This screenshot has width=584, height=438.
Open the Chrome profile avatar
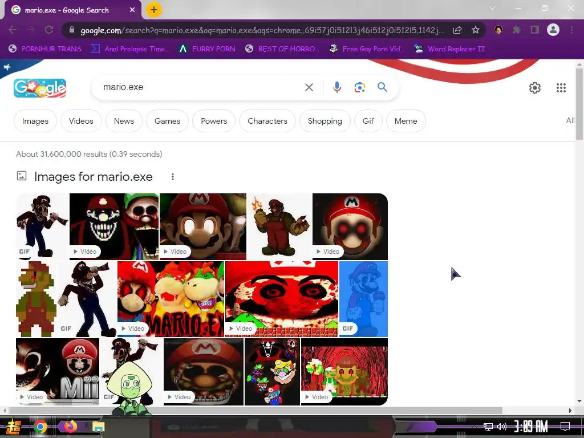[553, 30]
